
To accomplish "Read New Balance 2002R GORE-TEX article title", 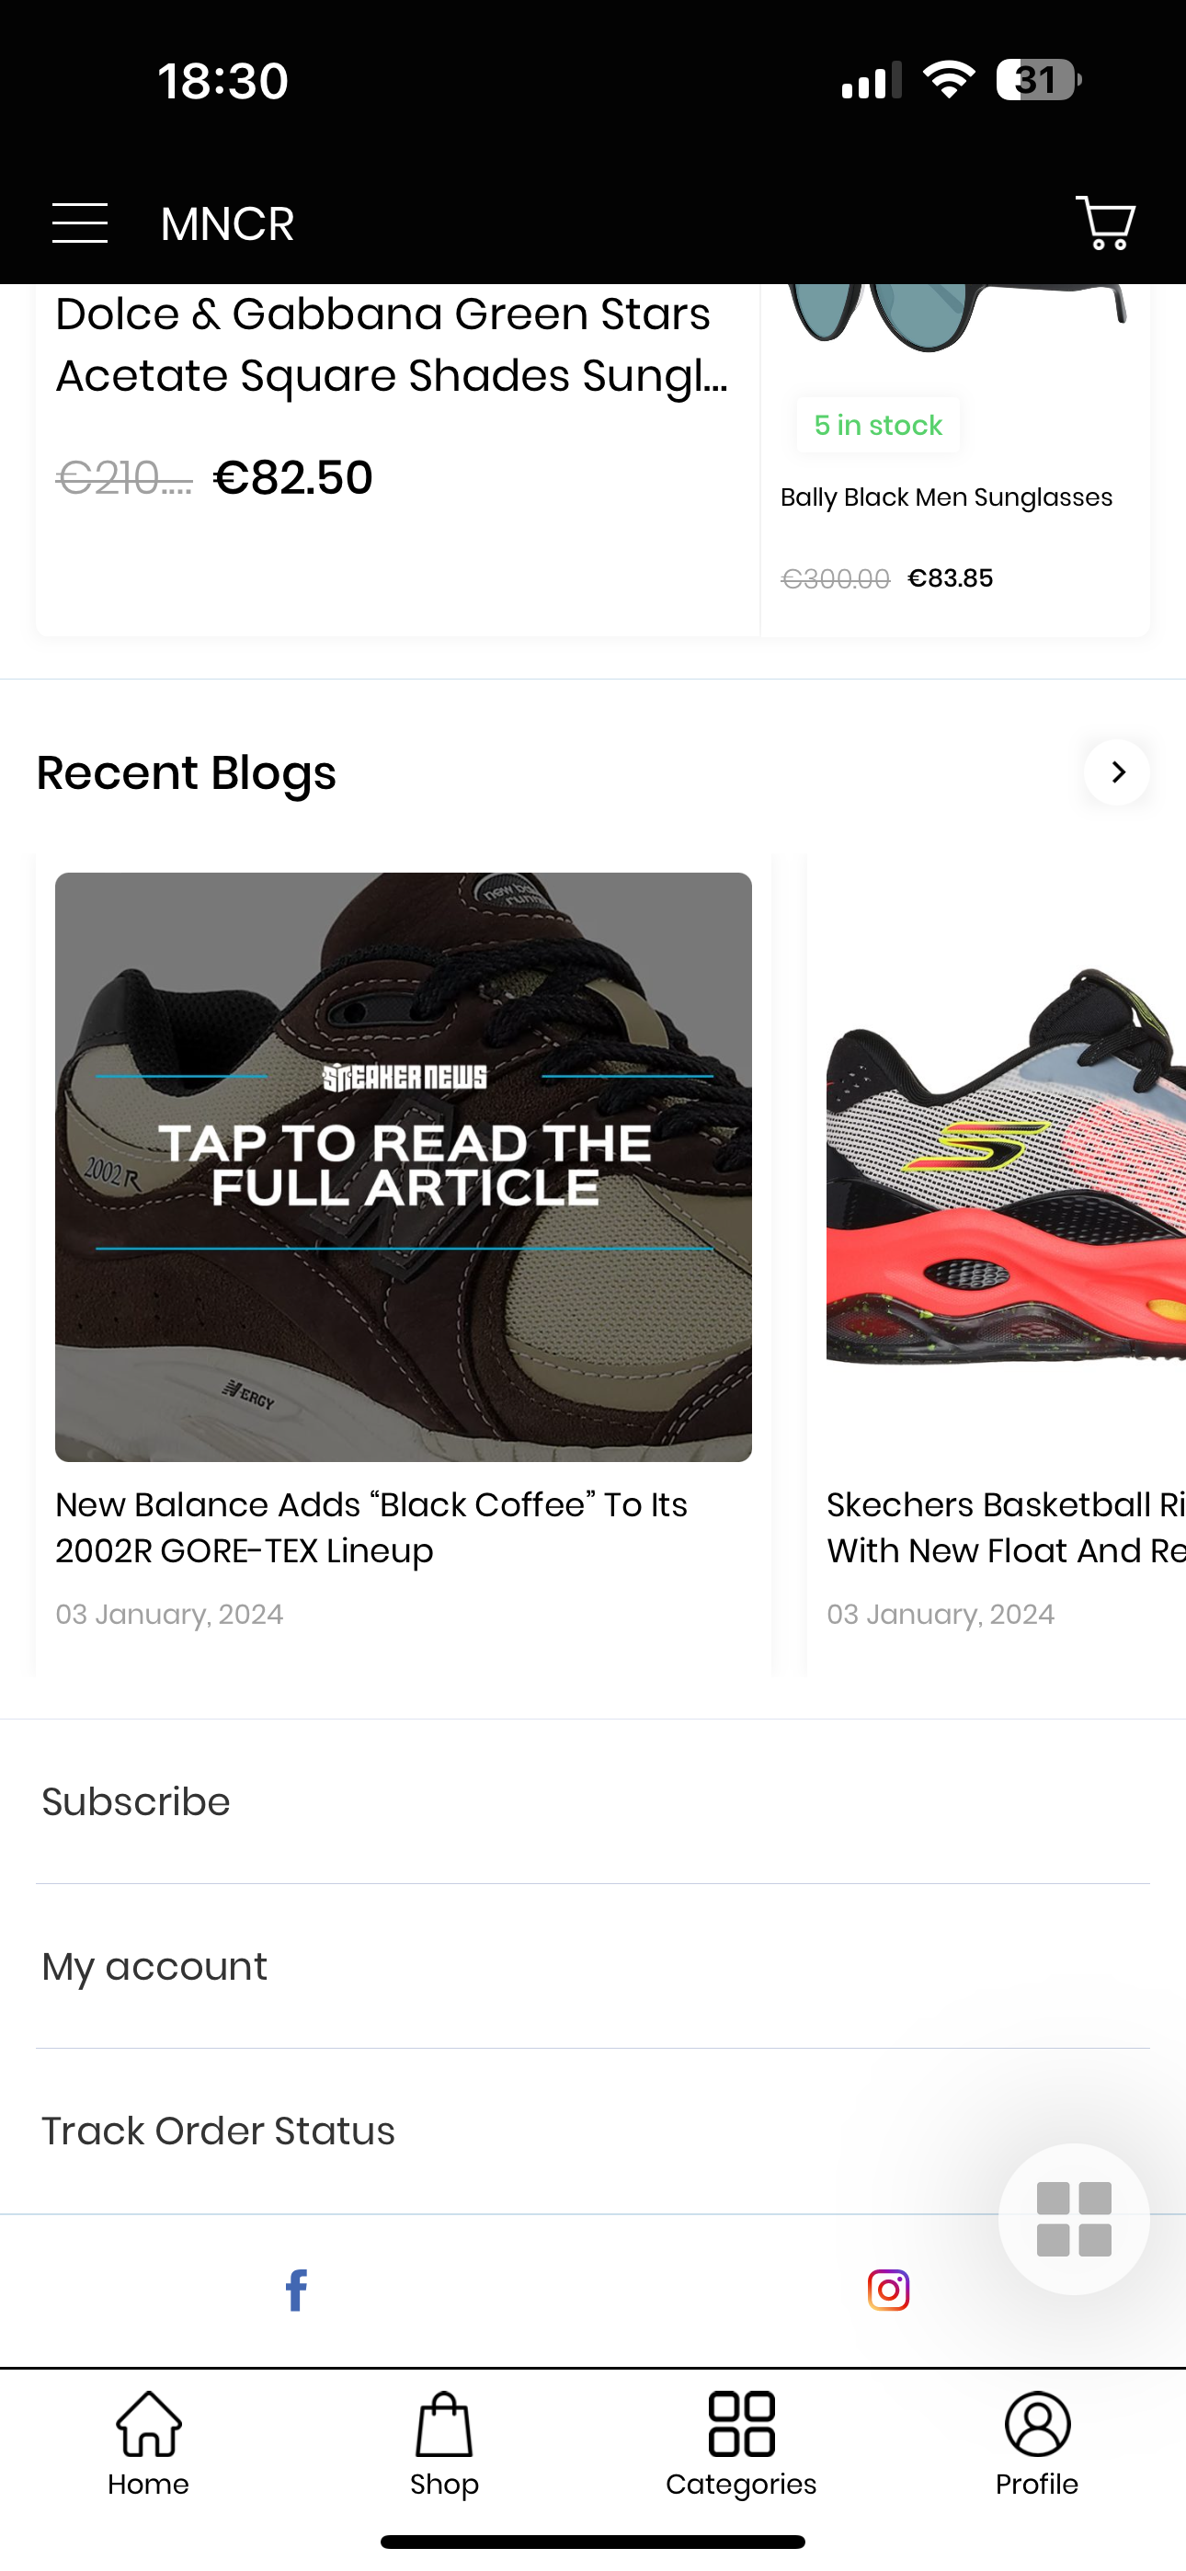I will pyautogui.click(x=371, y=1527).
